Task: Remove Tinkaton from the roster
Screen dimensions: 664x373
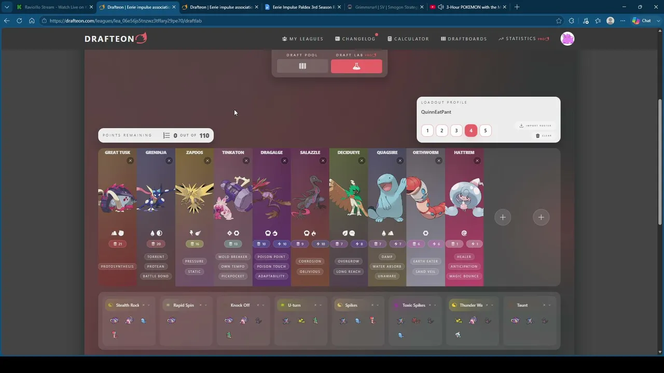Action: [246, 161]
